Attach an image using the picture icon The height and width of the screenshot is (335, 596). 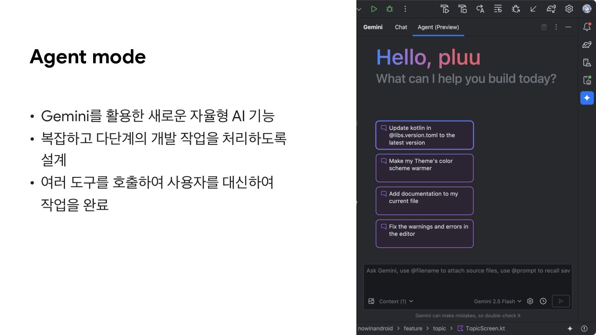click(x=371, y=301)
